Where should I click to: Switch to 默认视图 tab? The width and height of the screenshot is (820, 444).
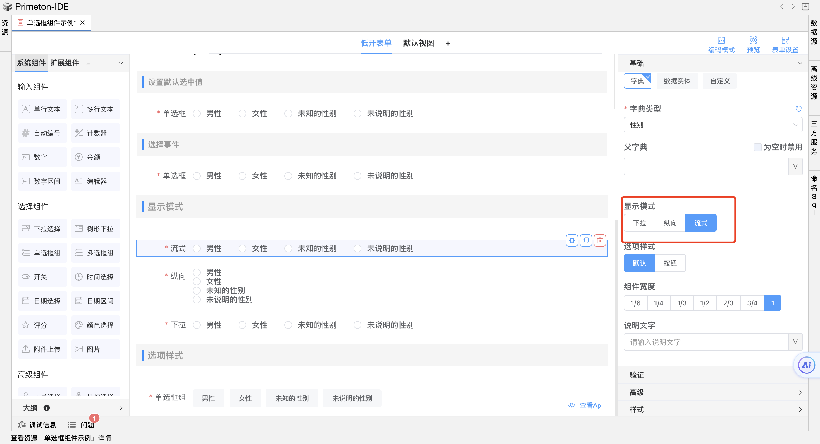click(x=418, y=43)
